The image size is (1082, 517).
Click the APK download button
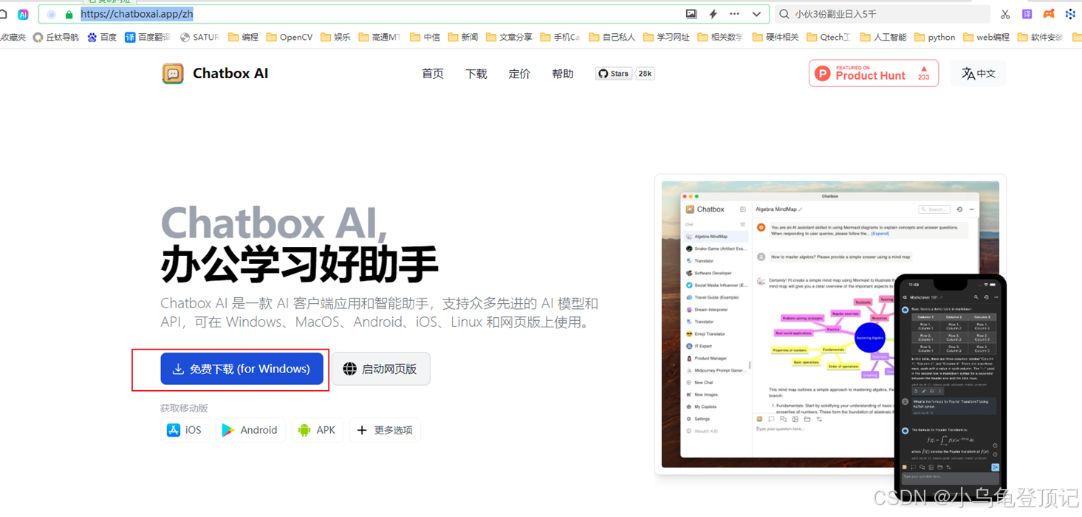click(x=318, y=430)
